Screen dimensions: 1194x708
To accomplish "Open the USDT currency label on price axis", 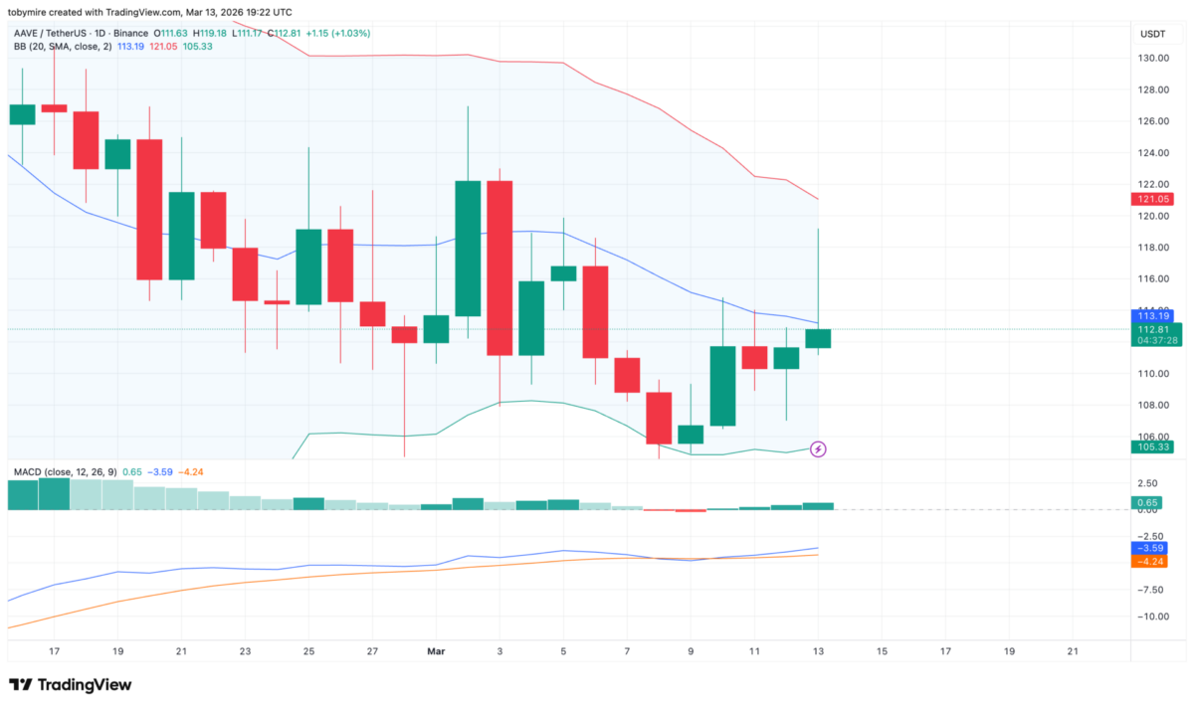I will pos(1153,34).
